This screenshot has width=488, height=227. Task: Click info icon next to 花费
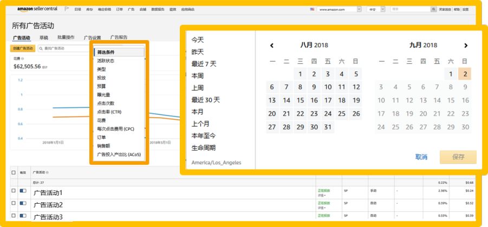pyautogui.click(x=22, y=58)
